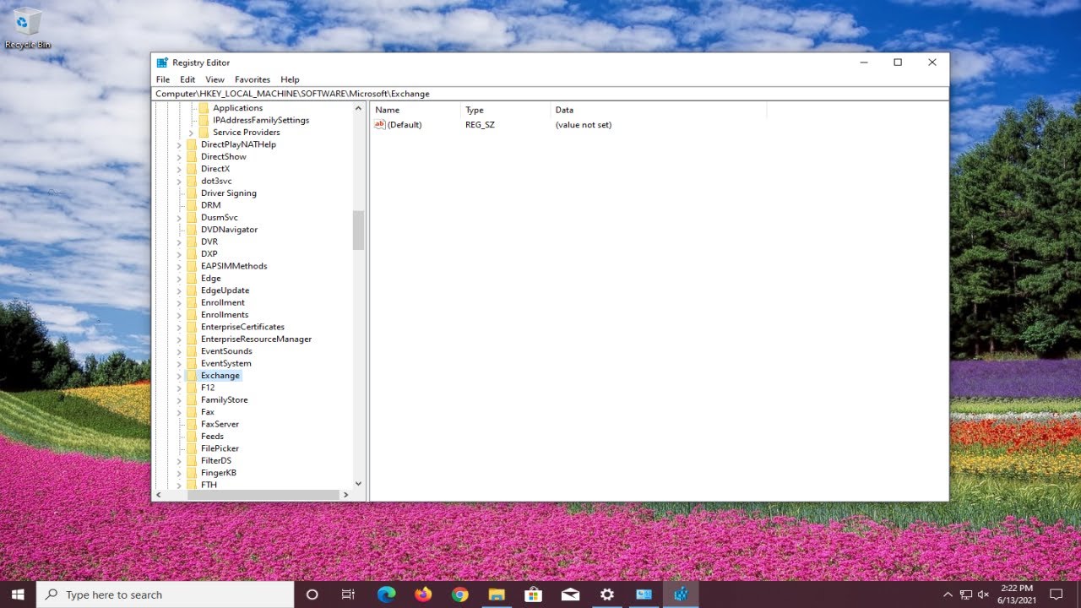This screenshot has width=1081, height=608.
Task: Open the Favorites menu
Action: point(253,79)
